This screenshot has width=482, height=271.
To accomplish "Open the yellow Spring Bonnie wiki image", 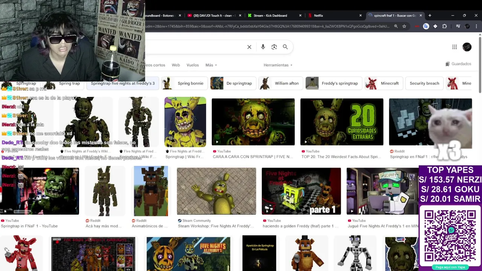I will click(x=185, y=122).
